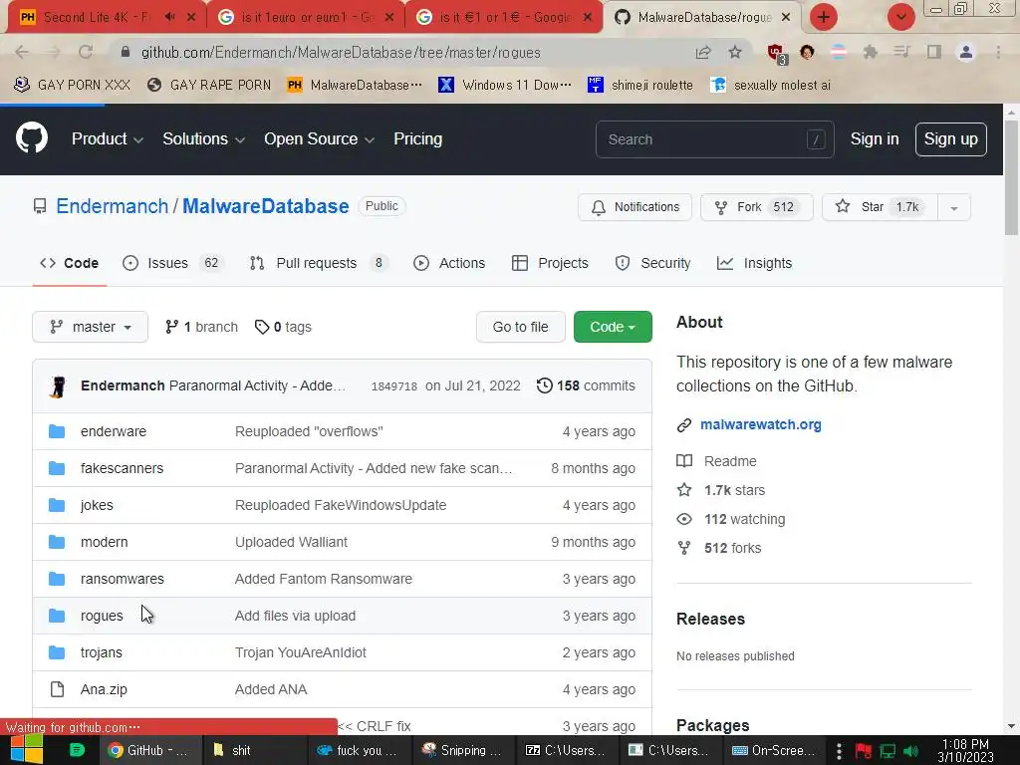Image resolution: width=1020 pixels, height=765 pixels.
Task: Open the malwarewatch.org link
Action: click(x=760, y=424)
